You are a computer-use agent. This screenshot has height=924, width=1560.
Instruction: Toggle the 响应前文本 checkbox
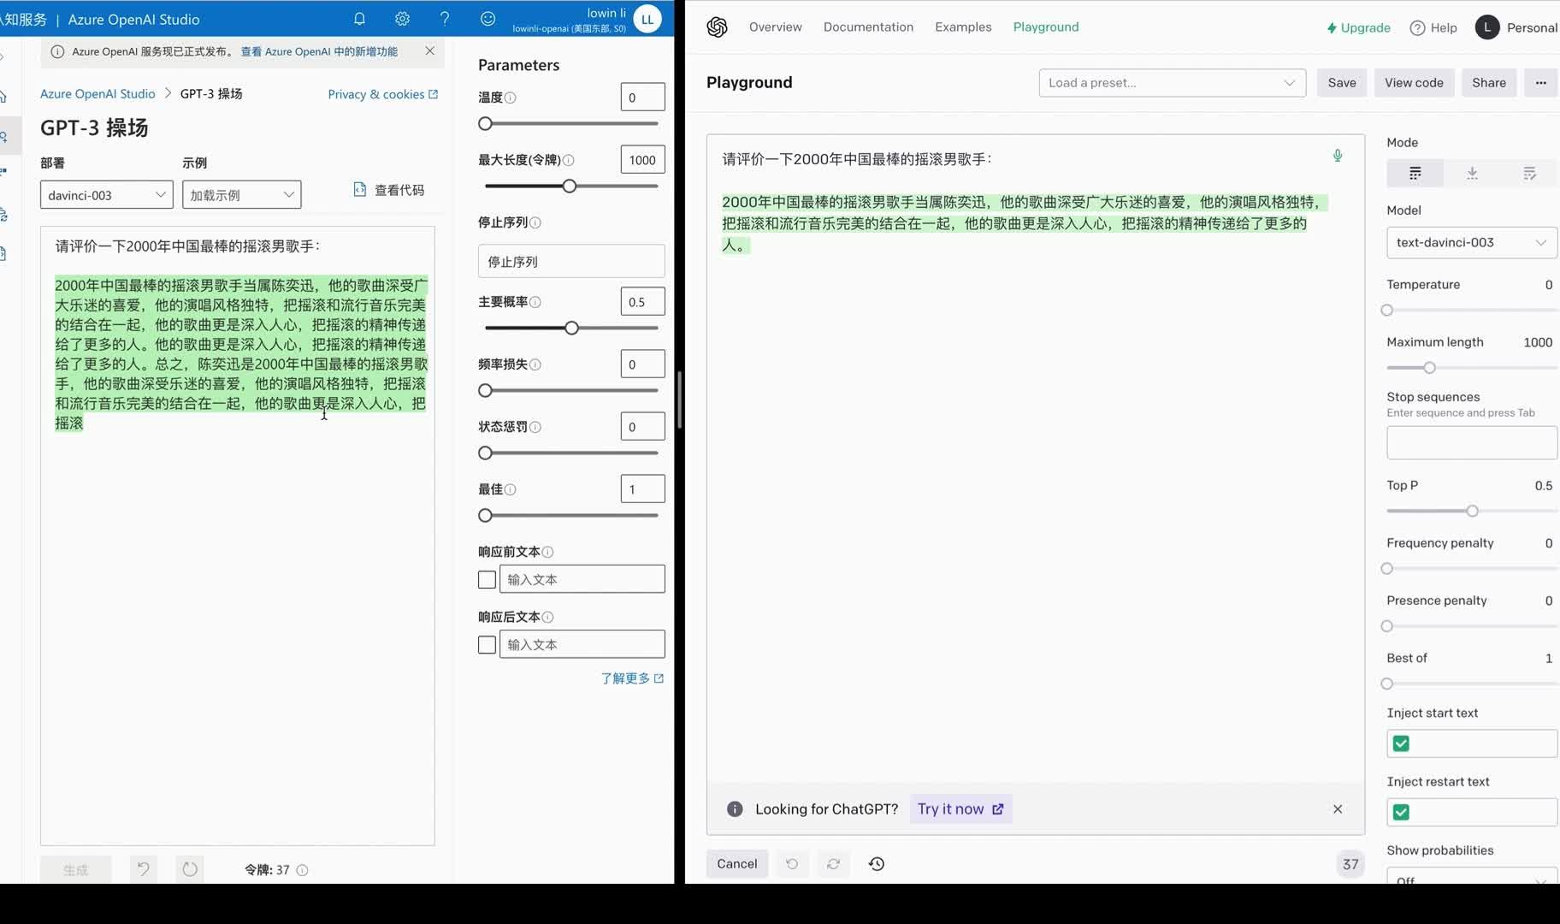[486, 579]
